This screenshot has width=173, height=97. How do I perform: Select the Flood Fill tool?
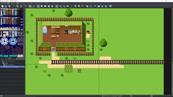click(x=67, y=6)
